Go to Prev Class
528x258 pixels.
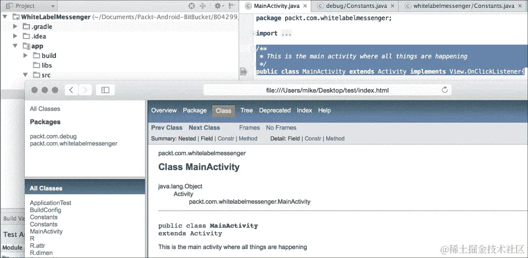(x=167, y=127)
